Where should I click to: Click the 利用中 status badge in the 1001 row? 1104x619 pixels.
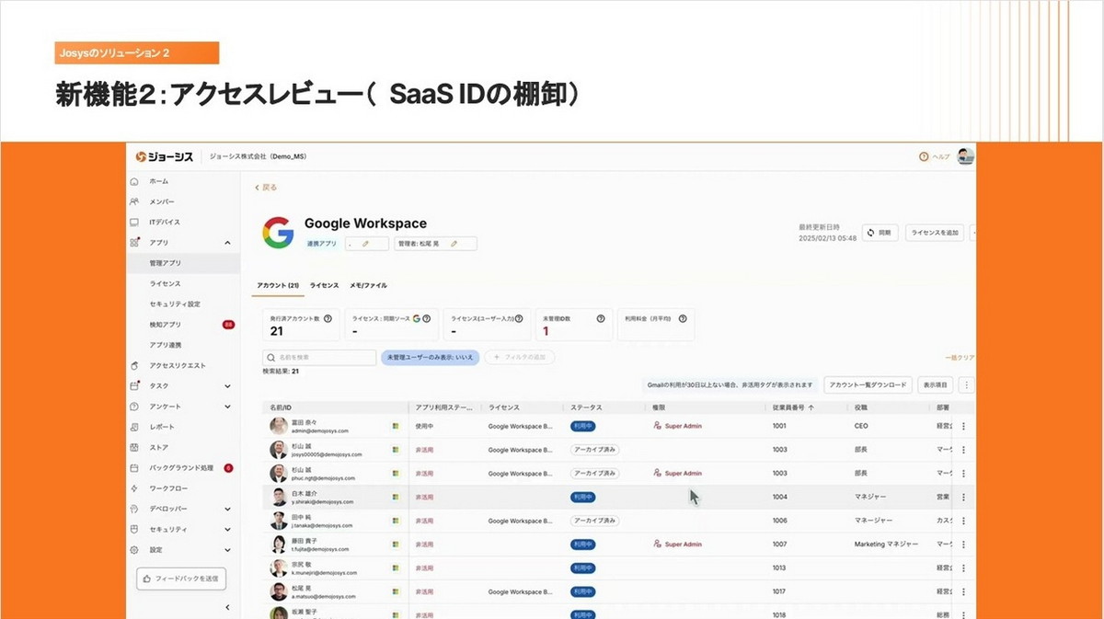point(582,427)
